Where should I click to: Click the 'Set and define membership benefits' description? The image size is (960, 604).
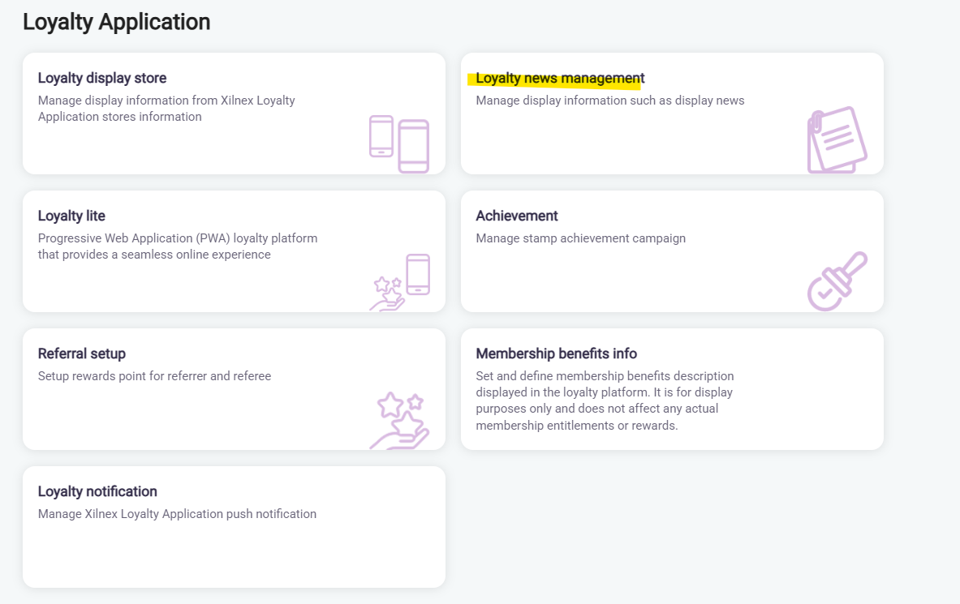coord(605,401)
